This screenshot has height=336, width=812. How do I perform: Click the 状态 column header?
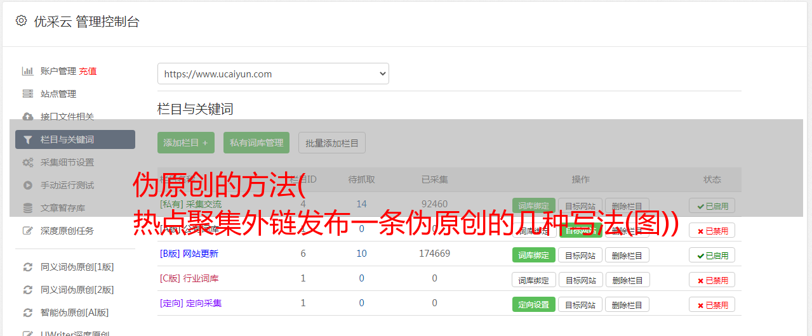click(712, 179)
